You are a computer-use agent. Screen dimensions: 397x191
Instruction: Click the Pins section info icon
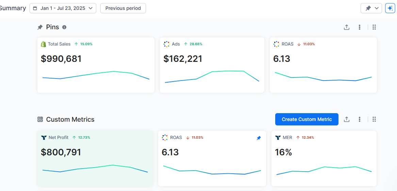click(64, 27)
